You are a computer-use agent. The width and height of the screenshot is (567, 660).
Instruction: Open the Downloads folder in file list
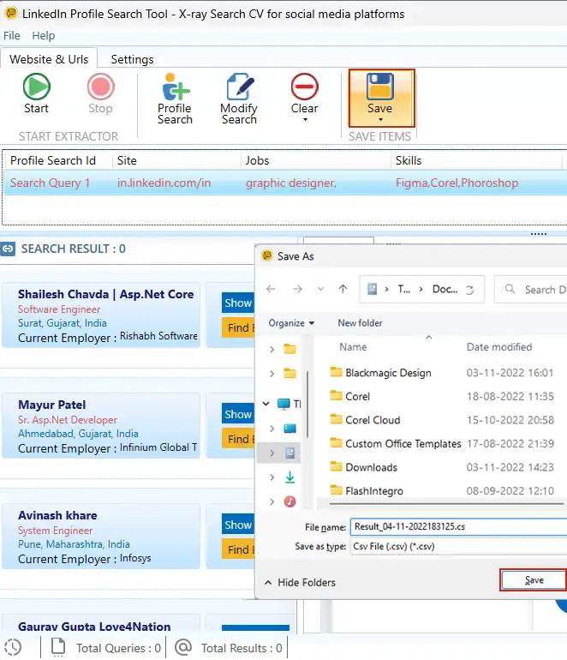[364, 467]
